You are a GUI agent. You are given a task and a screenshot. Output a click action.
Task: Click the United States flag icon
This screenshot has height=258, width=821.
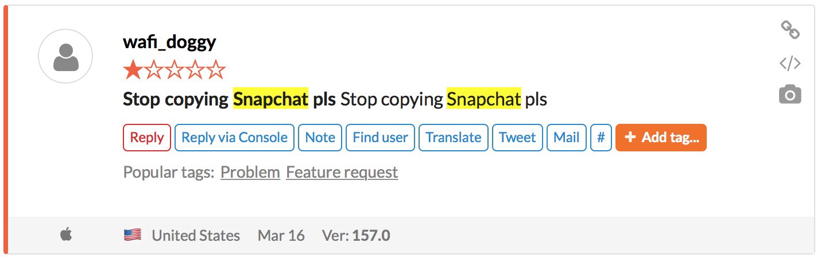133,235
